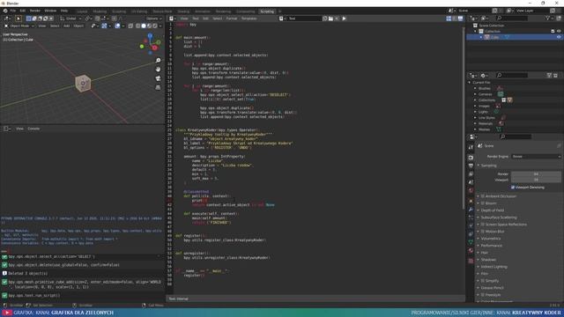Open the Render Engine dropdown
The width and height of the screenshot is (564, 317).
pyautogui.click(x=536, y=157)
